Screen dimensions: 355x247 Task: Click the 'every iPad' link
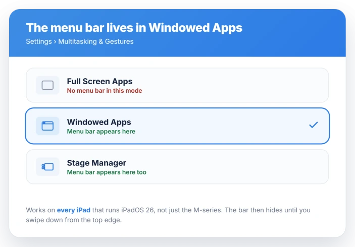click(x=74, y=210)
